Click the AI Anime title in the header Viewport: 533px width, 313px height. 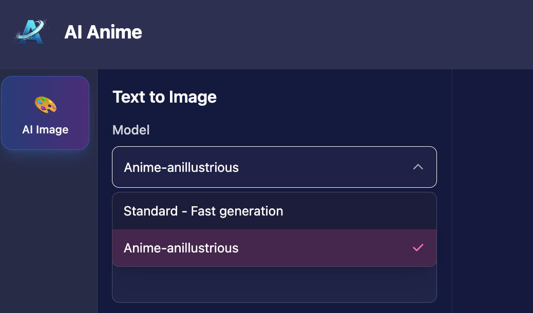(103, 32)
